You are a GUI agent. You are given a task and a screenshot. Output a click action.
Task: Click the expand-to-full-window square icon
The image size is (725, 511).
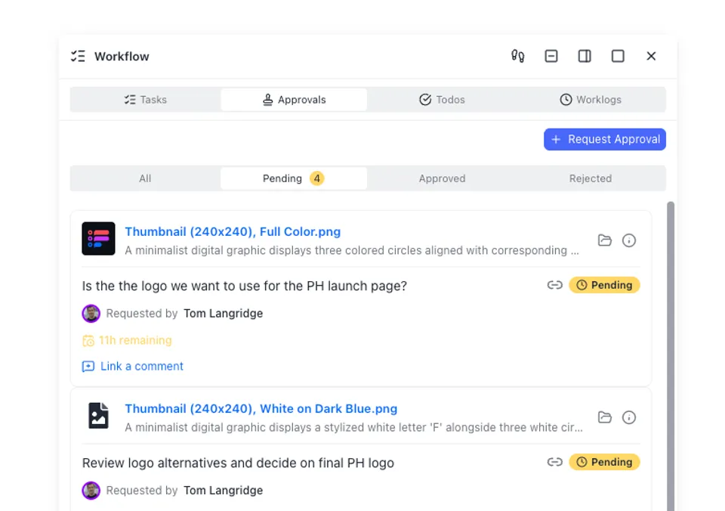pos(618,56)
